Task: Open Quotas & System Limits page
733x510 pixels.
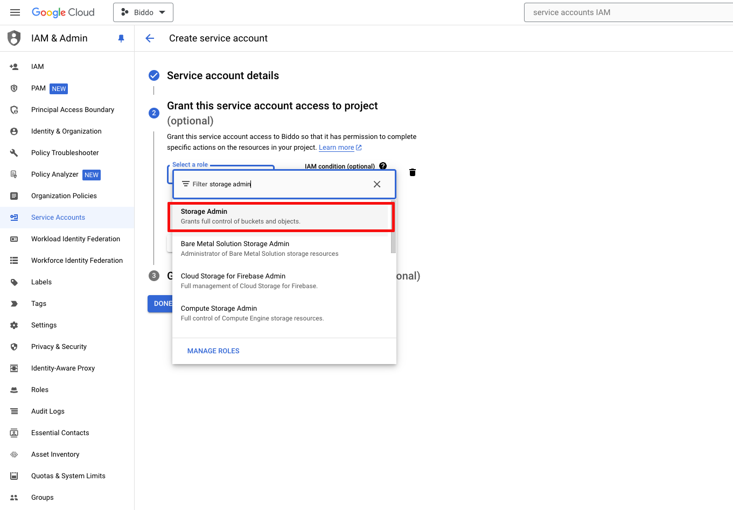Action: [67, 476]
